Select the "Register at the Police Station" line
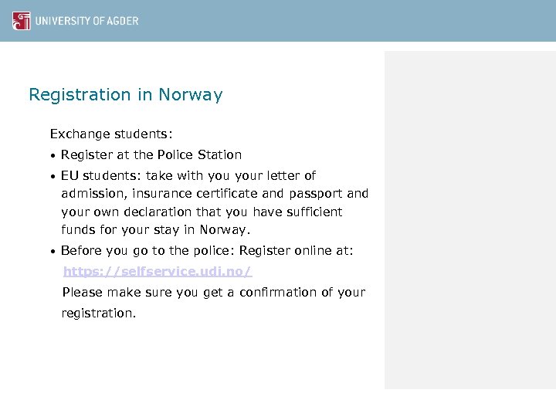This screenshot has width=556, height=417. [151, 154]
